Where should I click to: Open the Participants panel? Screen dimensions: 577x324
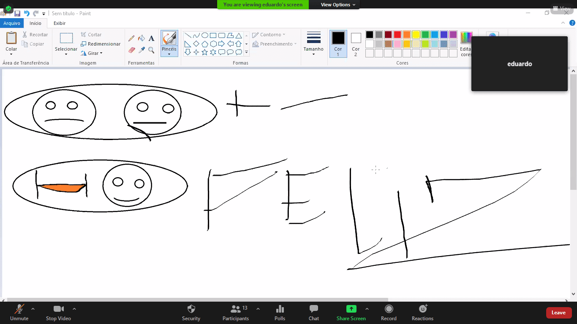[236, 313]
